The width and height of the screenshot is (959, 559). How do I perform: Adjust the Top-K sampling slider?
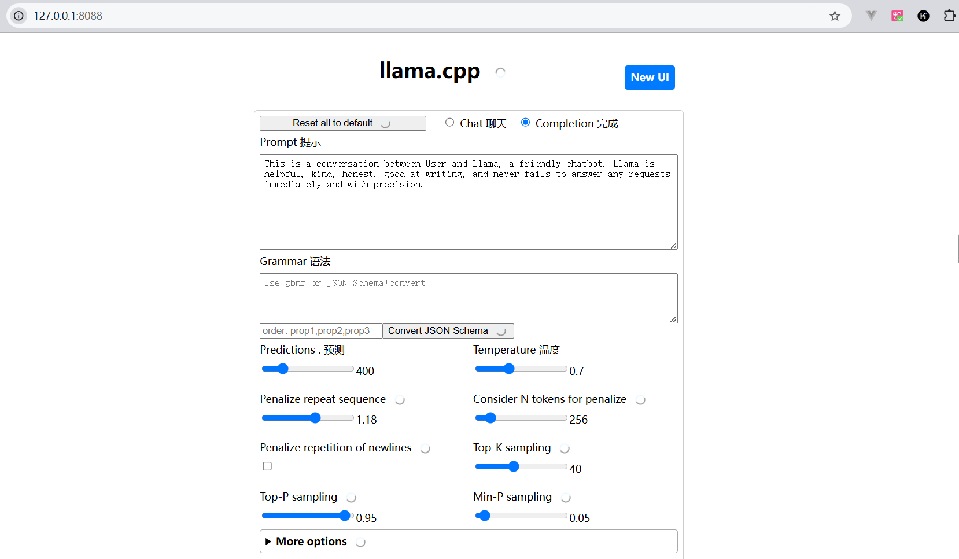click(521, 466)
